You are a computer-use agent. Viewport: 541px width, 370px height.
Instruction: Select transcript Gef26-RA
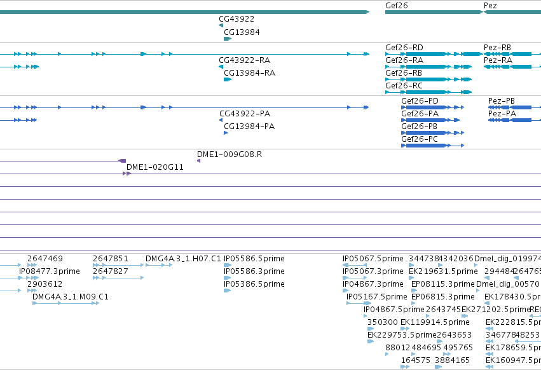pyautogui.click(x=428, y=67)
